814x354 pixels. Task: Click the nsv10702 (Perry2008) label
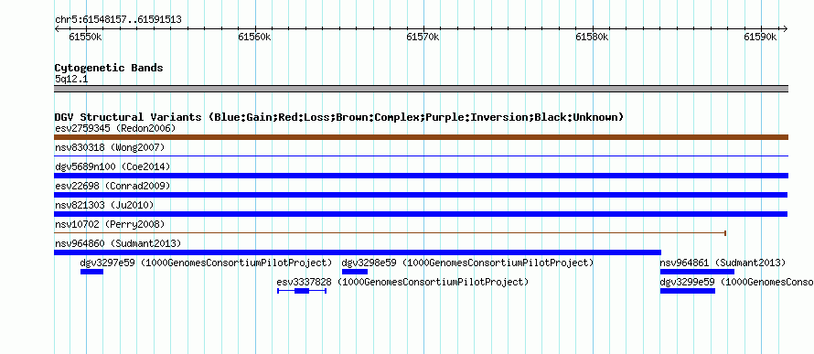pyautogui.click(x=110, y=224)
